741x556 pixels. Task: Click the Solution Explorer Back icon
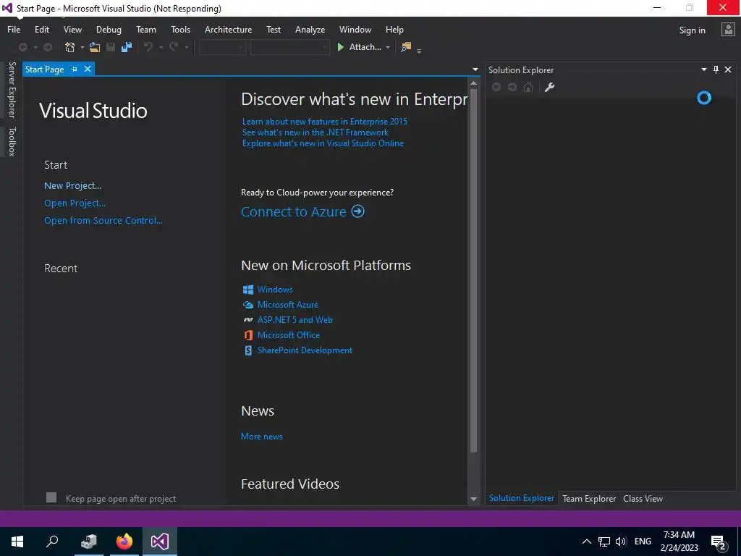click(x=496, y=87)
